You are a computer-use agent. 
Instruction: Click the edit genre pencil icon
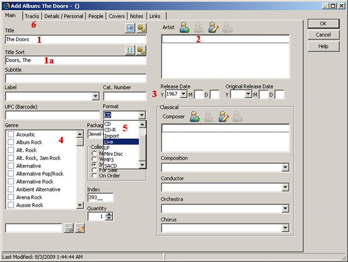coord(80,228)
